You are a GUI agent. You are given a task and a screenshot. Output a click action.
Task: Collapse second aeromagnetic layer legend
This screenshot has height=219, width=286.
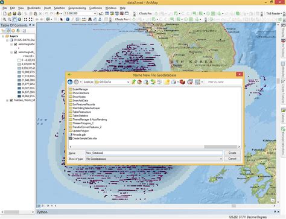[11, 52]
